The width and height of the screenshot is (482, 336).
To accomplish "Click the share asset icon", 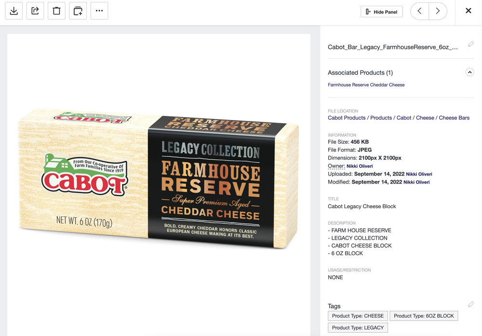I will pyautogui.click(x=35, y=11).
